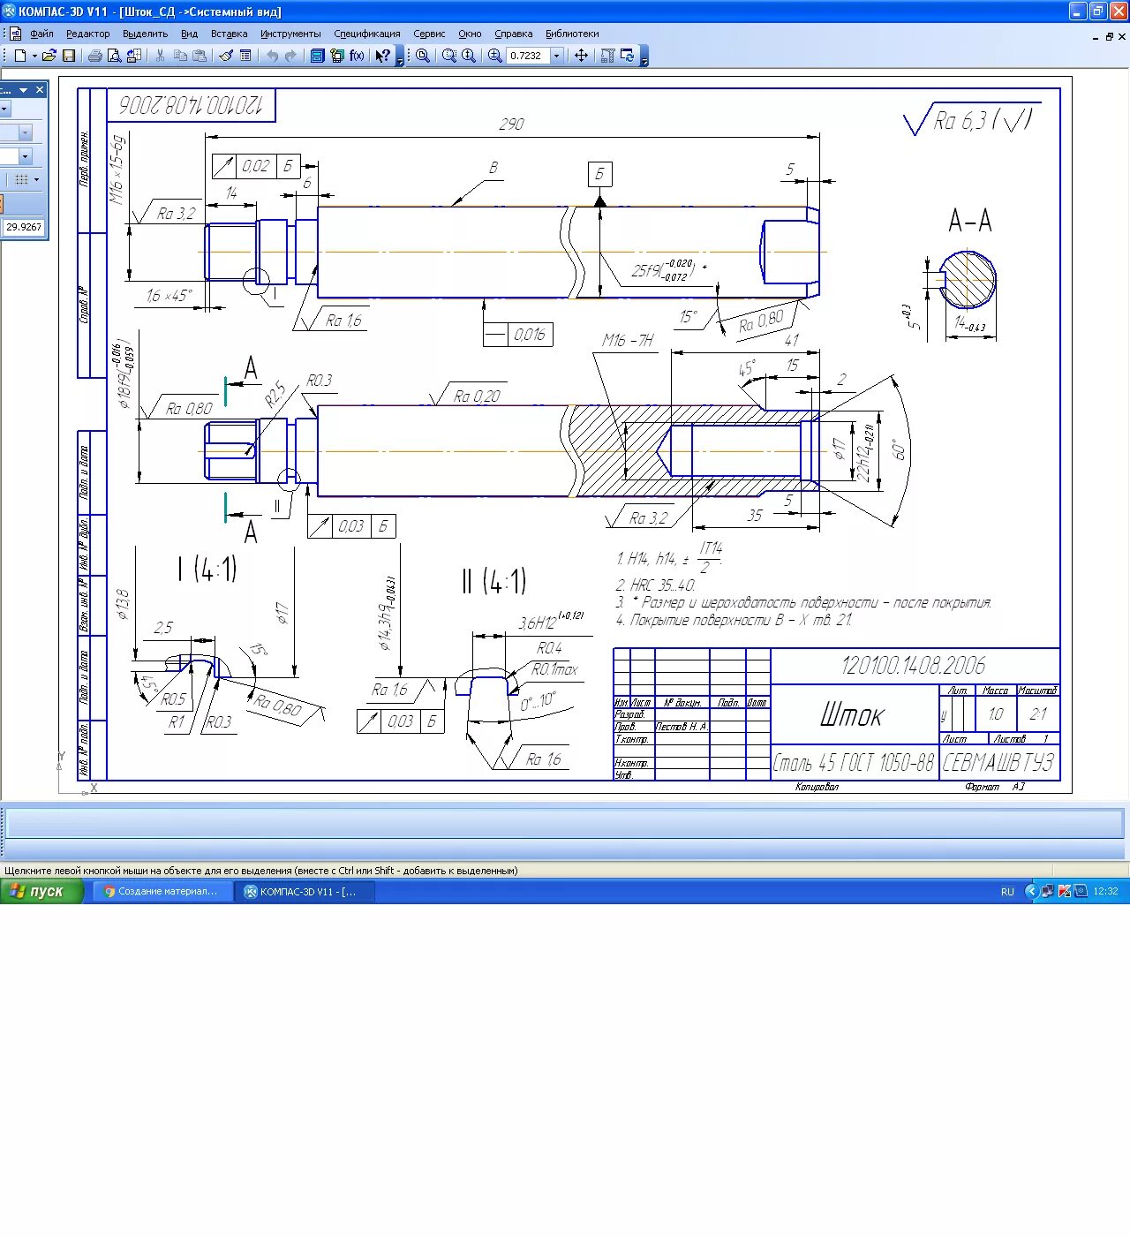Open the Библиотеки menu
1130x1238 pixels.
click(x=572, y=34)
